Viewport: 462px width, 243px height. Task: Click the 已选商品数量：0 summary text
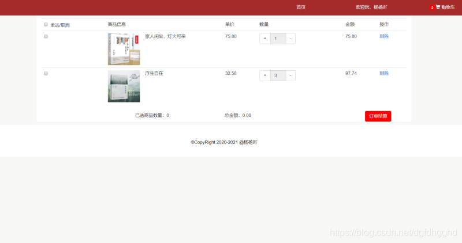(x=152, y=115)
